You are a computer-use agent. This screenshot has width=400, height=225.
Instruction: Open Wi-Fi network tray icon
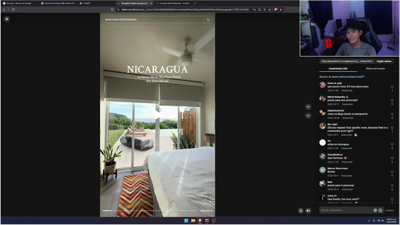point(379,221)
